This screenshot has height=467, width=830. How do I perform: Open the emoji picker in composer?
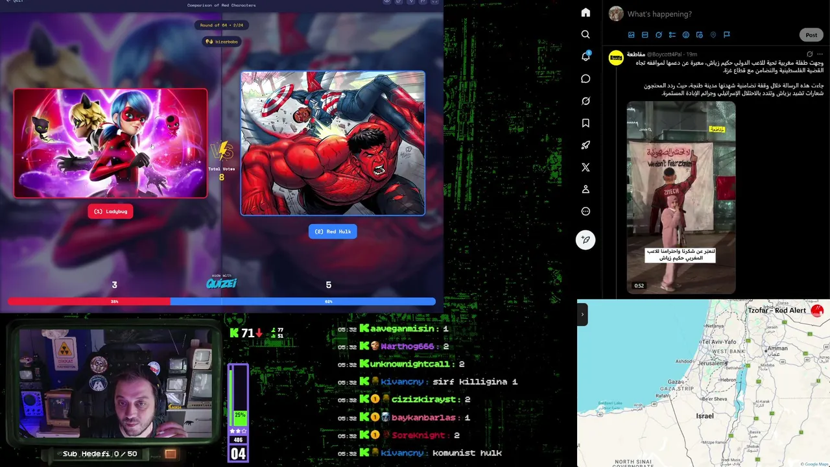pos(685,34)
